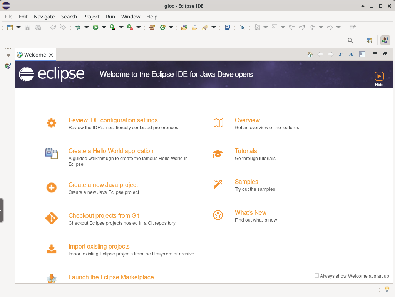Minimize the Welcome view panel

point(375,53)
